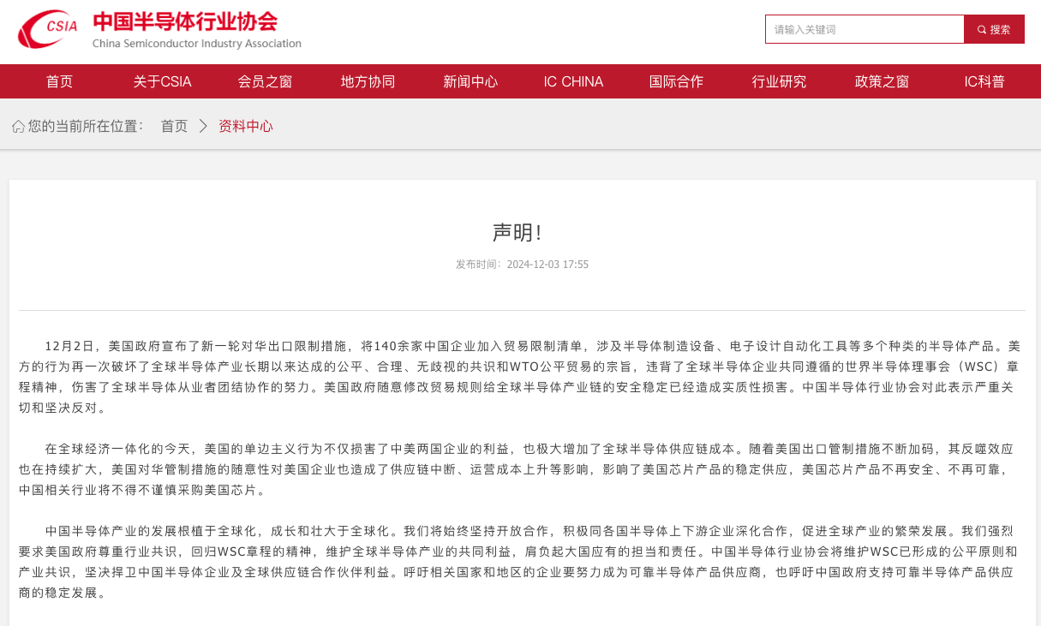Open the 会员之窗 menu item
Viewport: 1041px width, 626px height.
point(265,81)
